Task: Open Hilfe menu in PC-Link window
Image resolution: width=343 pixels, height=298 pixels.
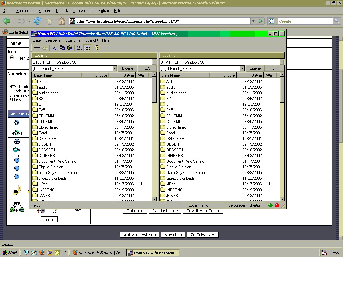Action: point(106,40)
